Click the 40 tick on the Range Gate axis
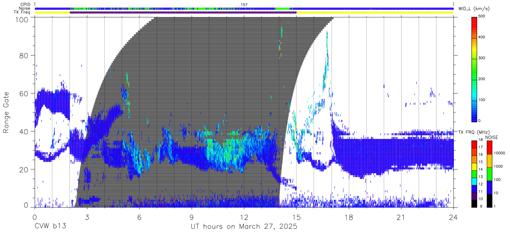Screen dimensions: 510x235 click(x=24, y=131)
